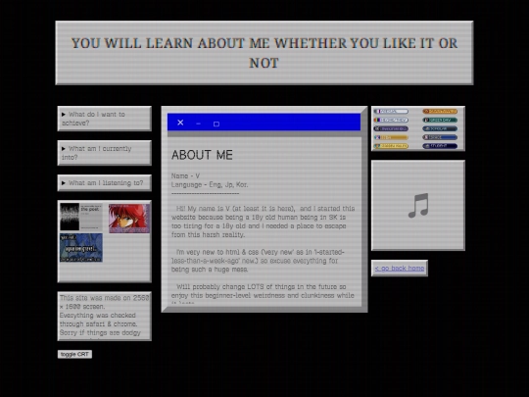This screenshot has height=397, width=529.
Task: Click the 'This site was made on 2560' note
Action: click(104, 316)
